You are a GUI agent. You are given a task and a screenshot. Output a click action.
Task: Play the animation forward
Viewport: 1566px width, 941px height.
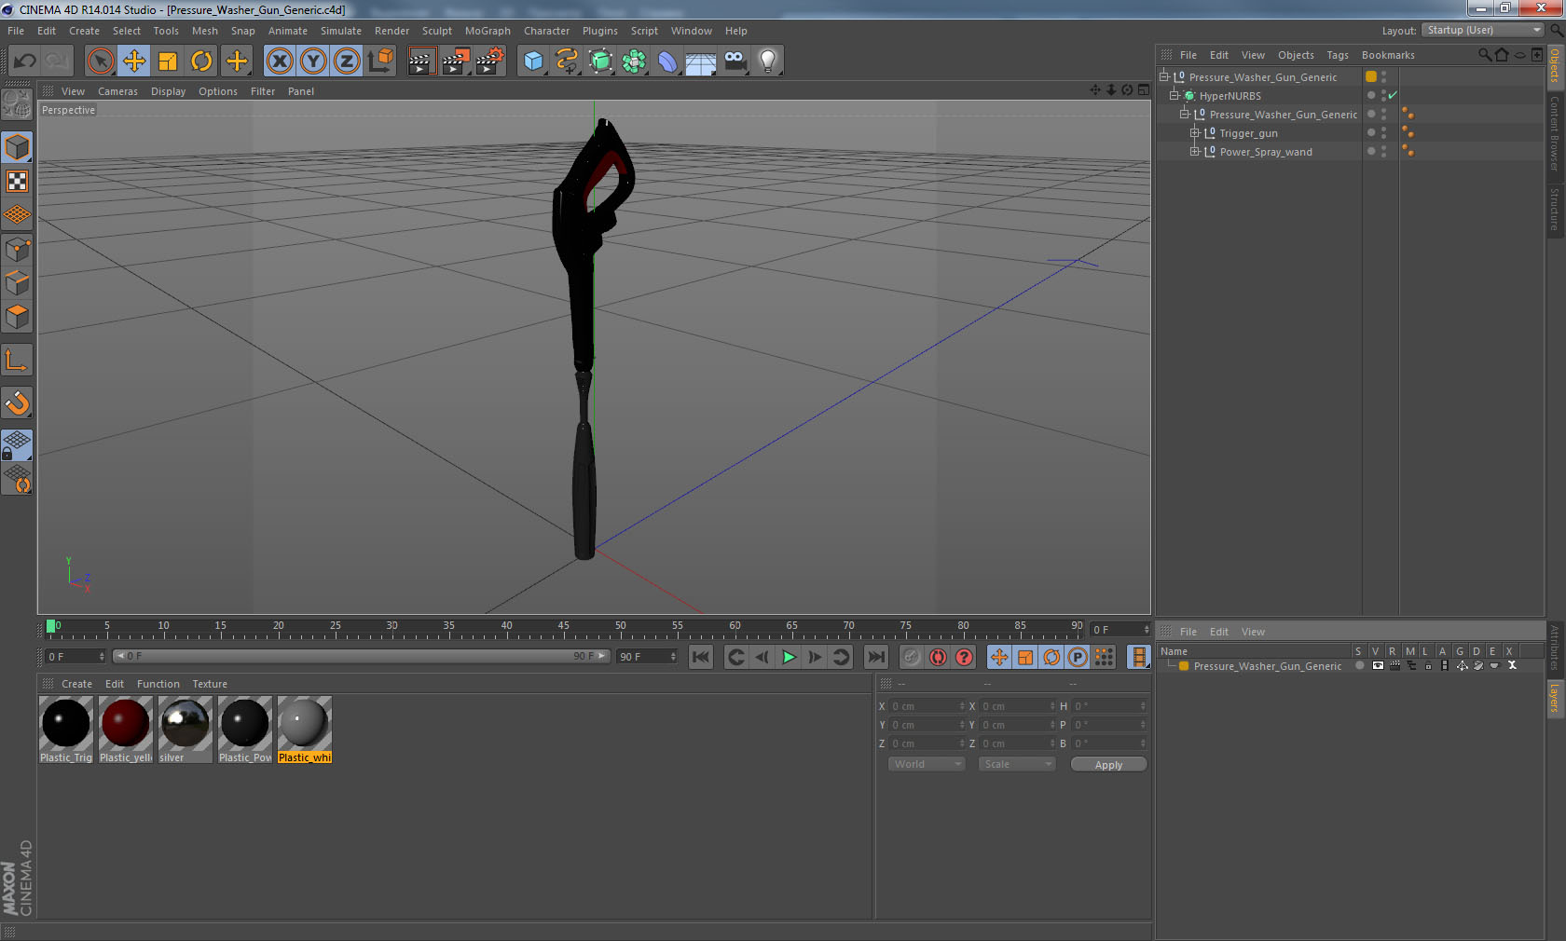pyautogui.click(x=789, y=657)
